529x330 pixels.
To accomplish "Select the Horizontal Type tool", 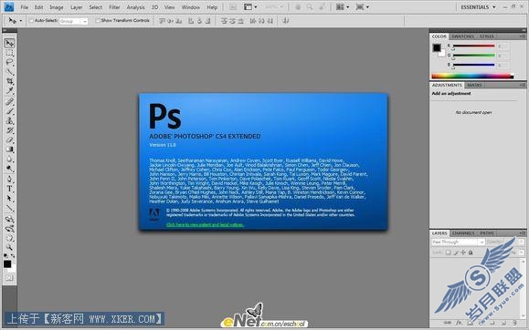I will [x=9, y=189].
